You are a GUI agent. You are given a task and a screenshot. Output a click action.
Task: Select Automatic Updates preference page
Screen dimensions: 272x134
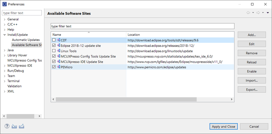pyautogui.click(x=26, y=40)
